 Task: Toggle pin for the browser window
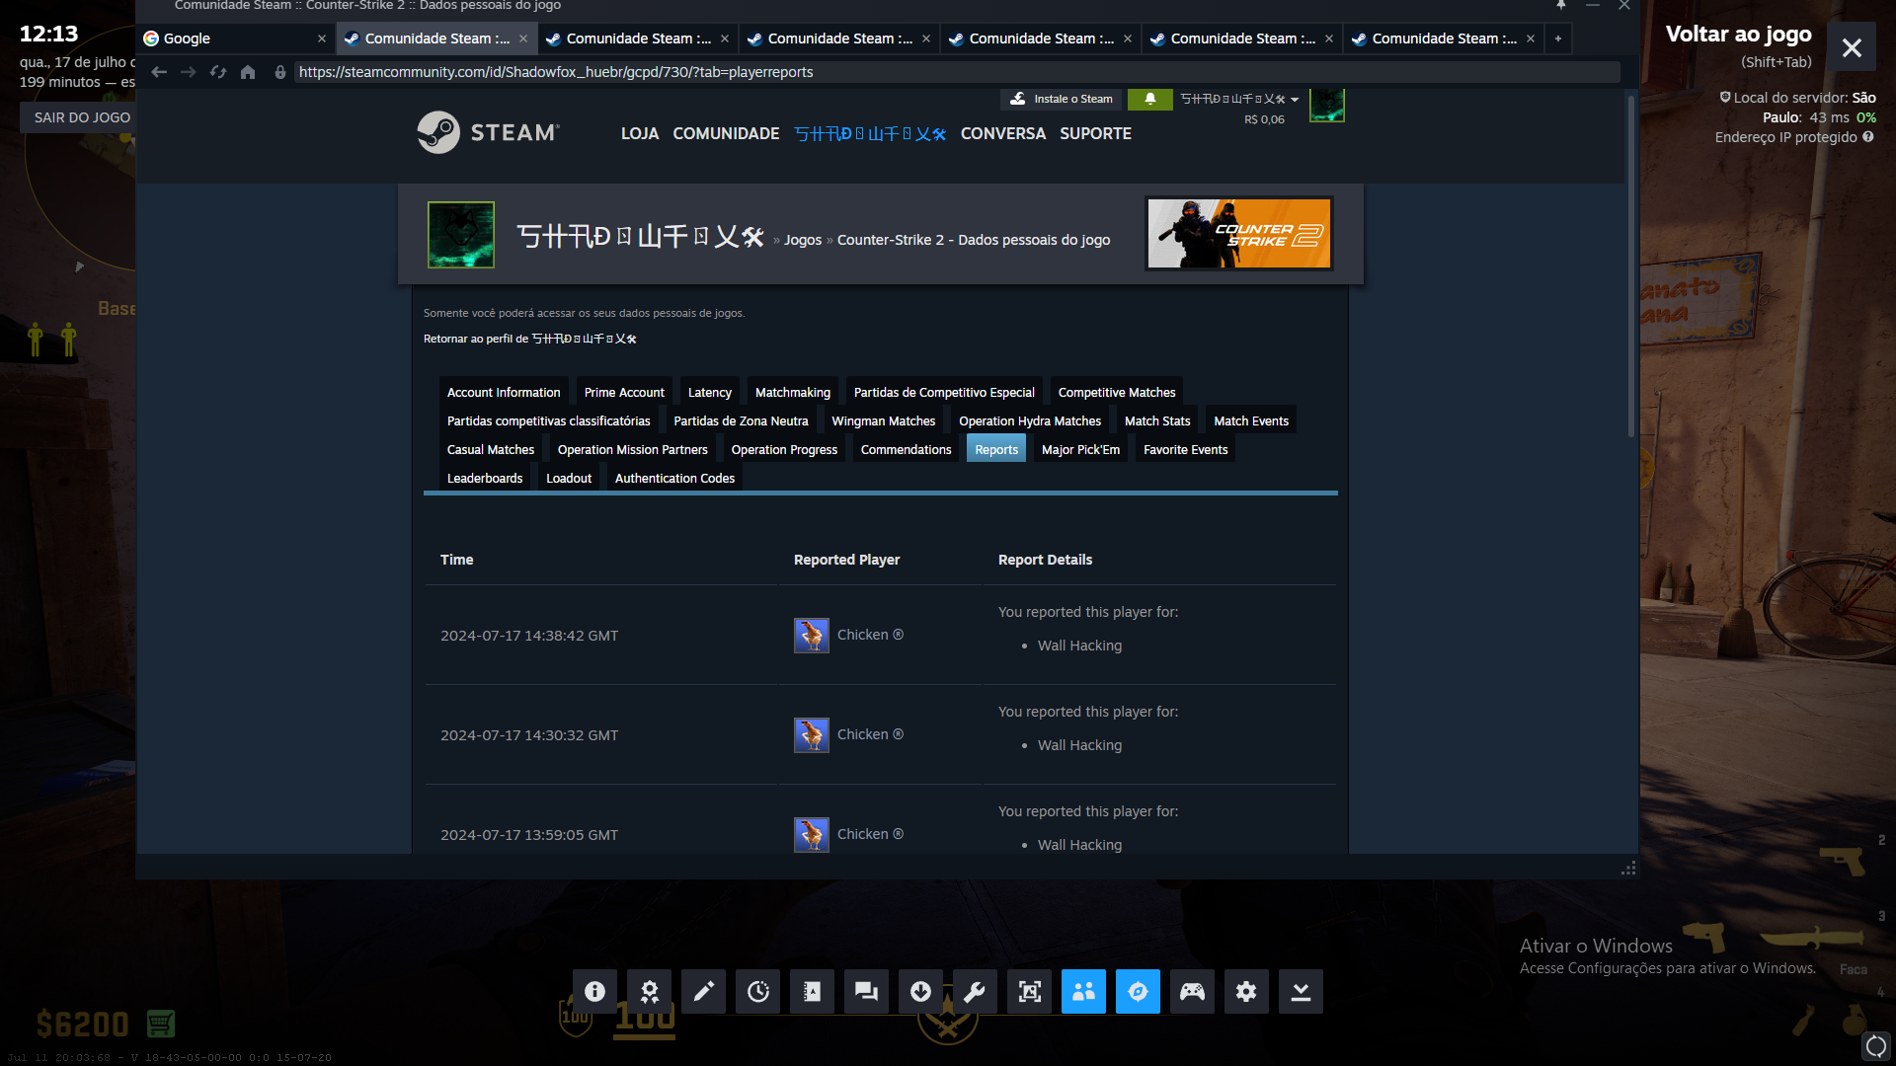(x=1561, y=6)
